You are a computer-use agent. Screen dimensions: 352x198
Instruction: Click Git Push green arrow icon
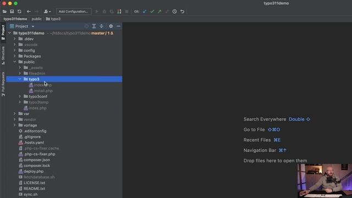(x=159, y=12)
